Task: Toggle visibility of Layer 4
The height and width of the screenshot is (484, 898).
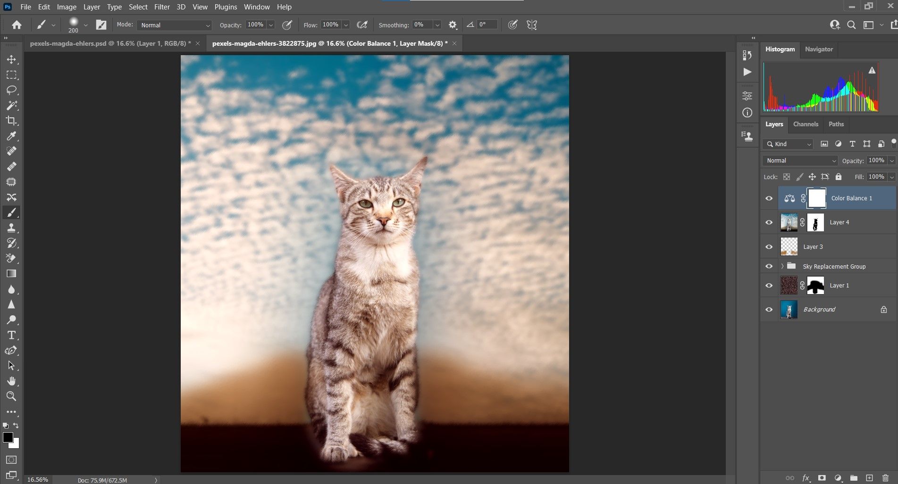Action: click(x=769, y=222)
